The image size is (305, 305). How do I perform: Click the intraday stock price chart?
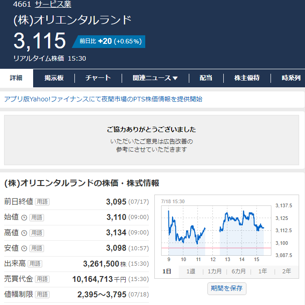(x=216, y=230)
